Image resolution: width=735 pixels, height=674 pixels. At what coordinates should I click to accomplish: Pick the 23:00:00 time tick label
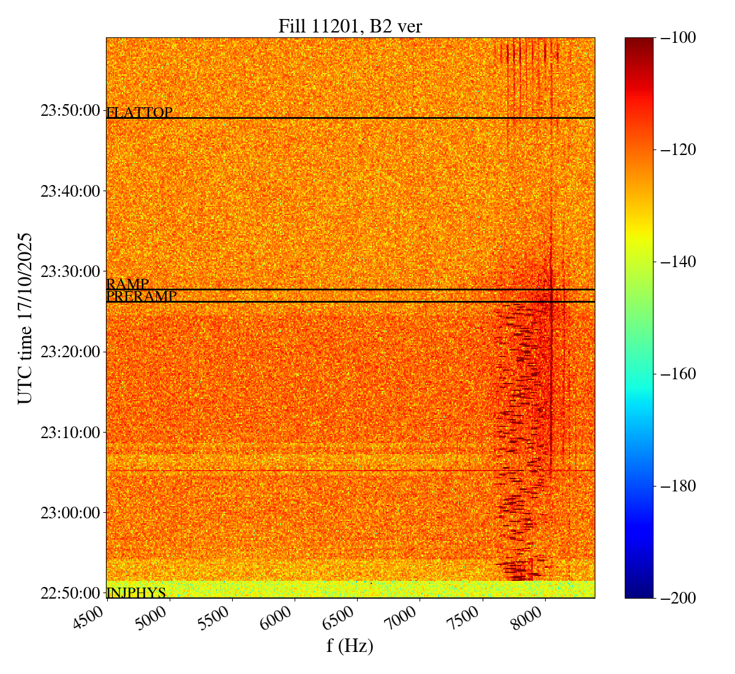coord(69,513)
